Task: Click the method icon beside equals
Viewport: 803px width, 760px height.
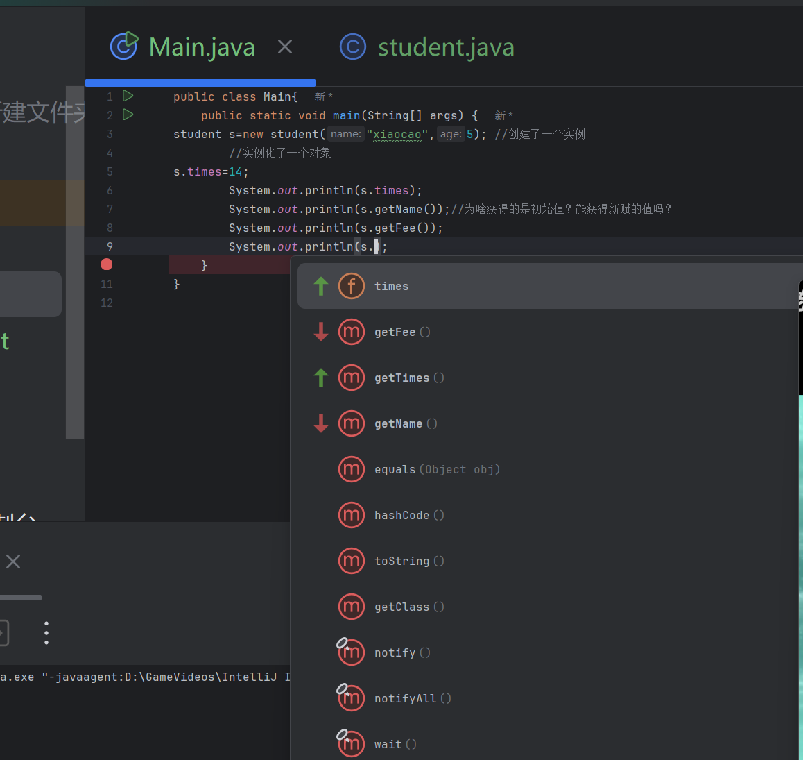Action: (352, 469)
